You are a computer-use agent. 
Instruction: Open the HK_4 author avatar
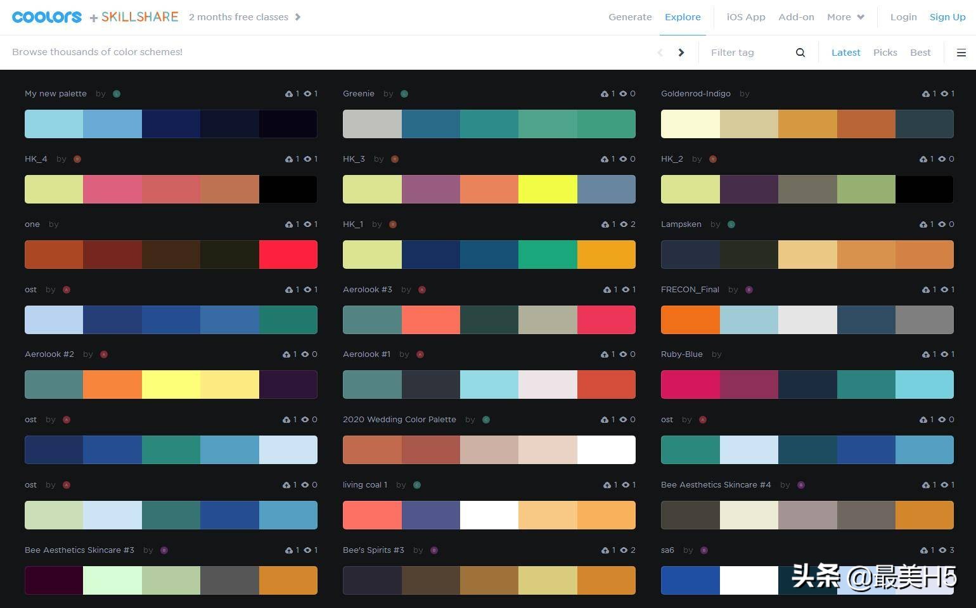coord(77,159)
